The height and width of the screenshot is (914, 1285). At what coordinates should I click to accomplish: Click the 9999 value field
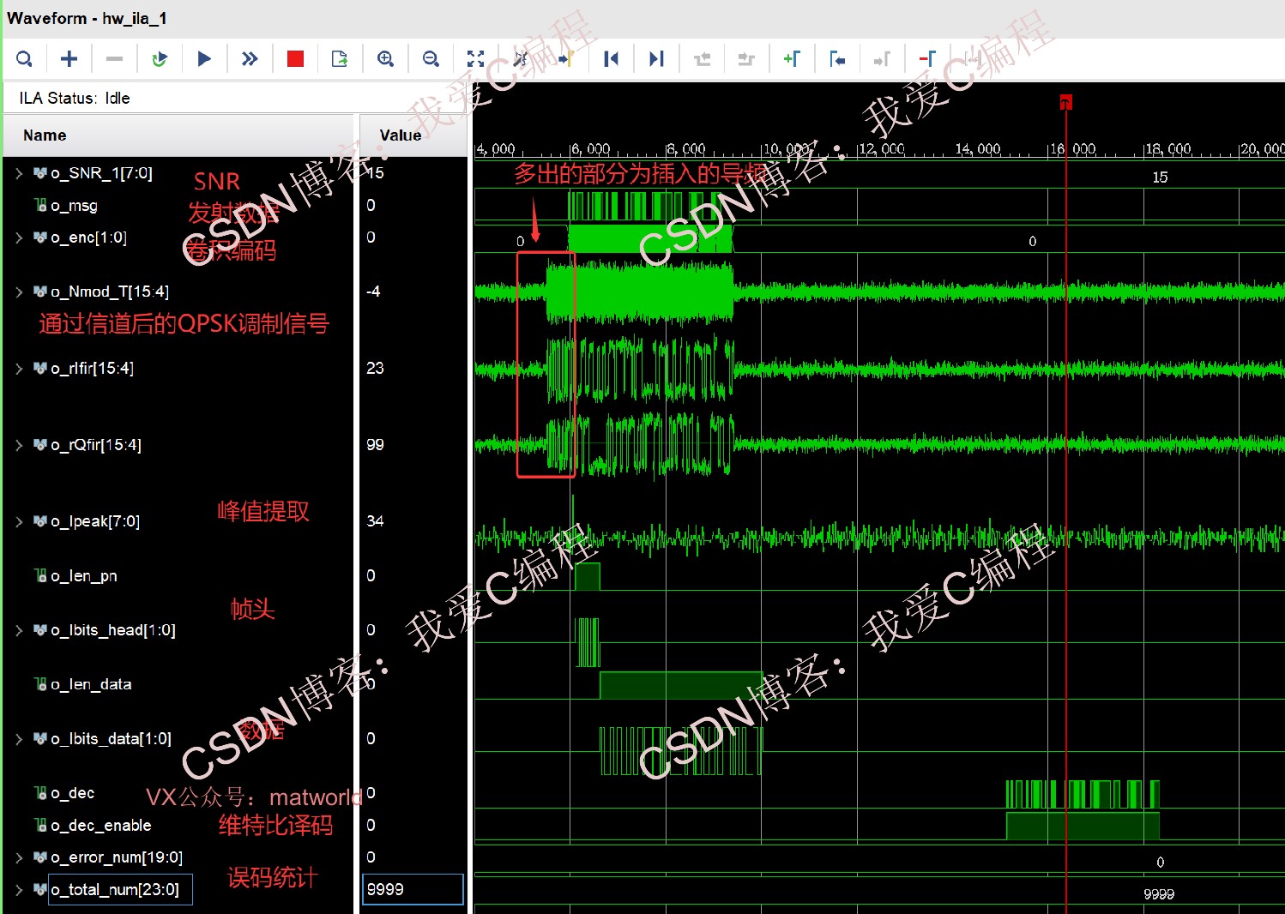coord(413,889)
